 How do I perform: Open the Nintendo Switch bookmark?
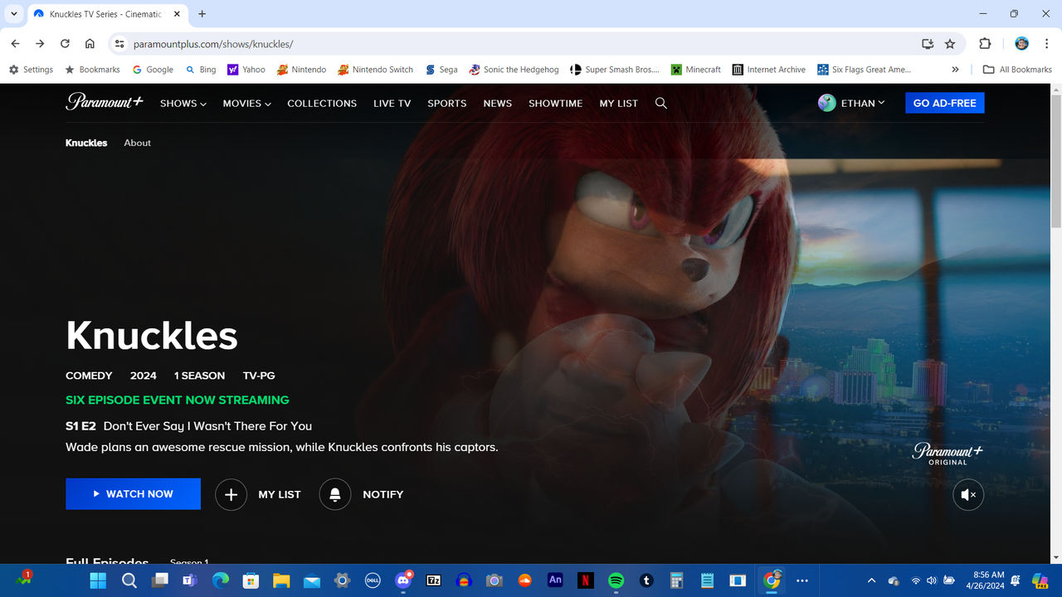click(x=375, y=70)
